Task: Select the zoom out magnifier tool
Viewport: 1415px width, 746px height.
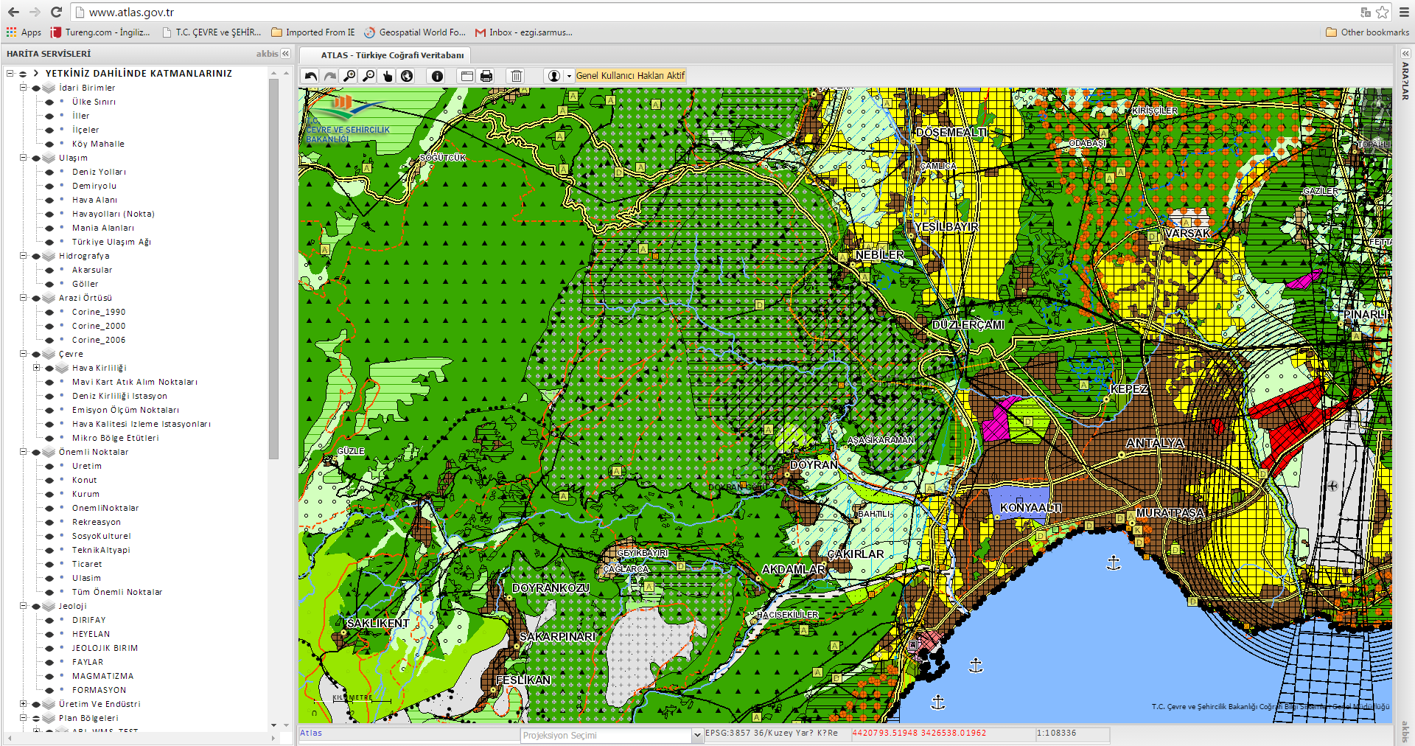Action: (368, 76)
